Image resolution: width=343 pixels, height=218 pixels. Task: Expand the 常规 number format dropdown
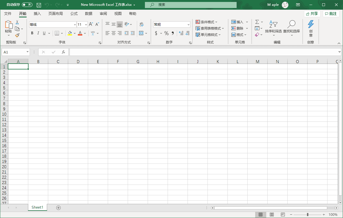pos(188,25)
